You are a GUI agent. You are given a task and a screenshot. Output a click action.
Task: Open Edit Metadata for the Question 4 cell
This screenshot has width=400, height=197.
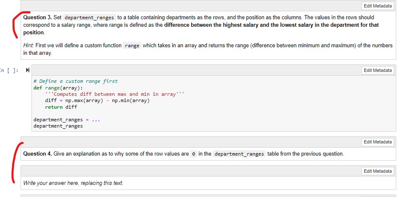[x=377, y=142]
